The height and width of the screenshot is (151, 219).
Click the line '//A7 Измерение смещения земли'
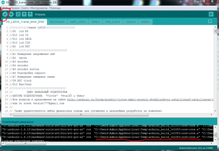(32, 77)
